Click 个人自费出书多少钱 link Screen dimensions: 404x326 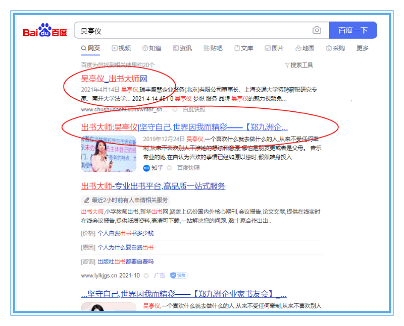[x=125, y=233]
